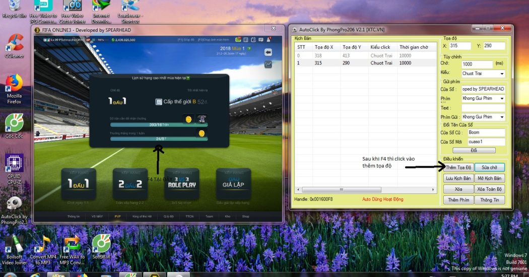Open the Q.lý đội tab

tap(168, 216)
